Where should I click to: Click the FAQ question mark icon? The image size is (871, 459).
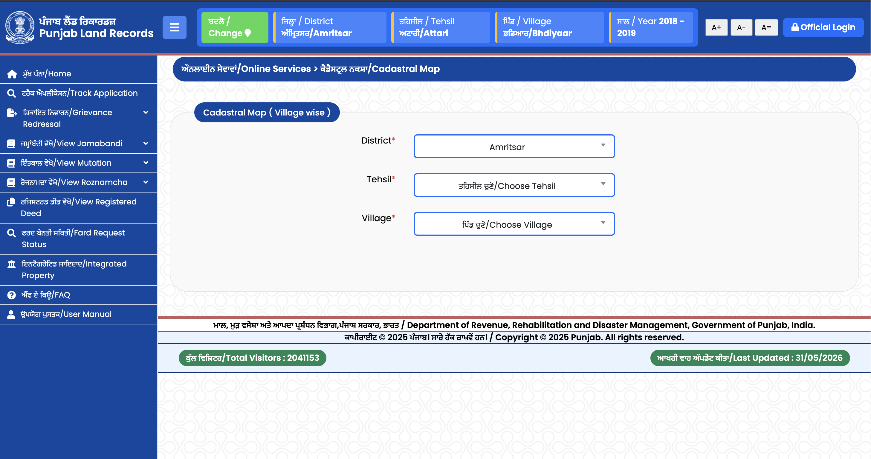point(11,295)
